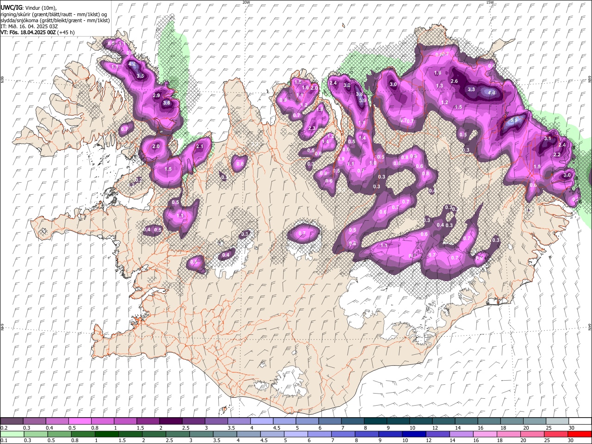Click the '4.0' snowfall value on the map
This screenshot has height=444, width=592.
pyautogui.click(x=492, y=92)
